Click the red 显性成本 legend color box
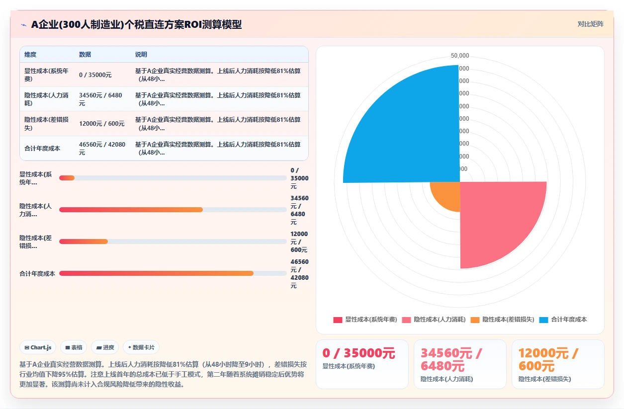Screen dimensions: 624x409 [338, 320]
